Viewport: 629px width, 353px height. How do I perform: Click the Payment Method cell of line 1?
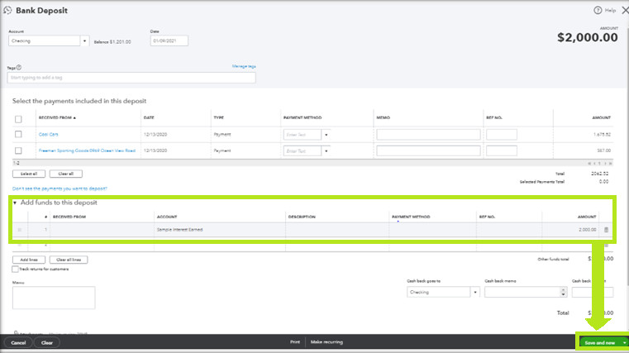coord(432,230)
